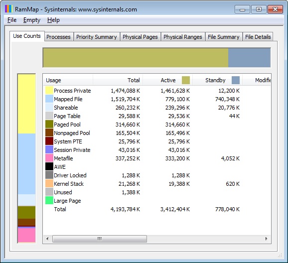Click the 1,474,088 K total value
The width and height of the screenshot is (288, 263).
tap(125, 91)
